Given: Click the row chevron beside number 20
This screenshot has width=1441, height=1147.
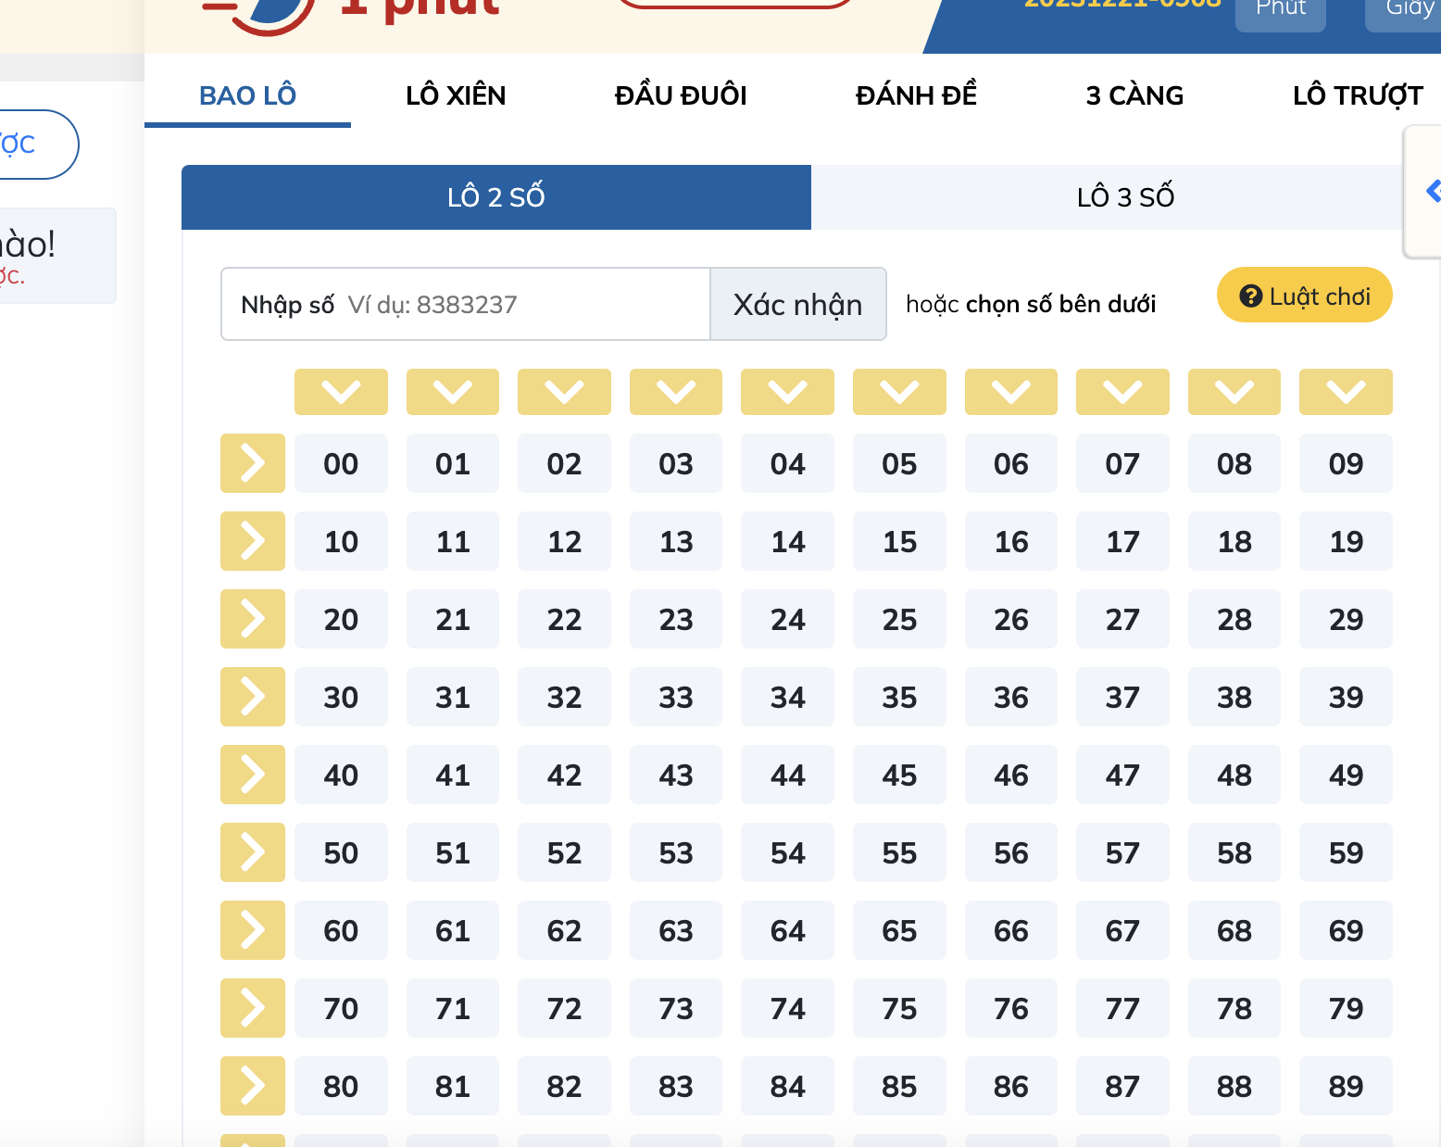Looking at the screenshot, I should [x=253, y=619].
